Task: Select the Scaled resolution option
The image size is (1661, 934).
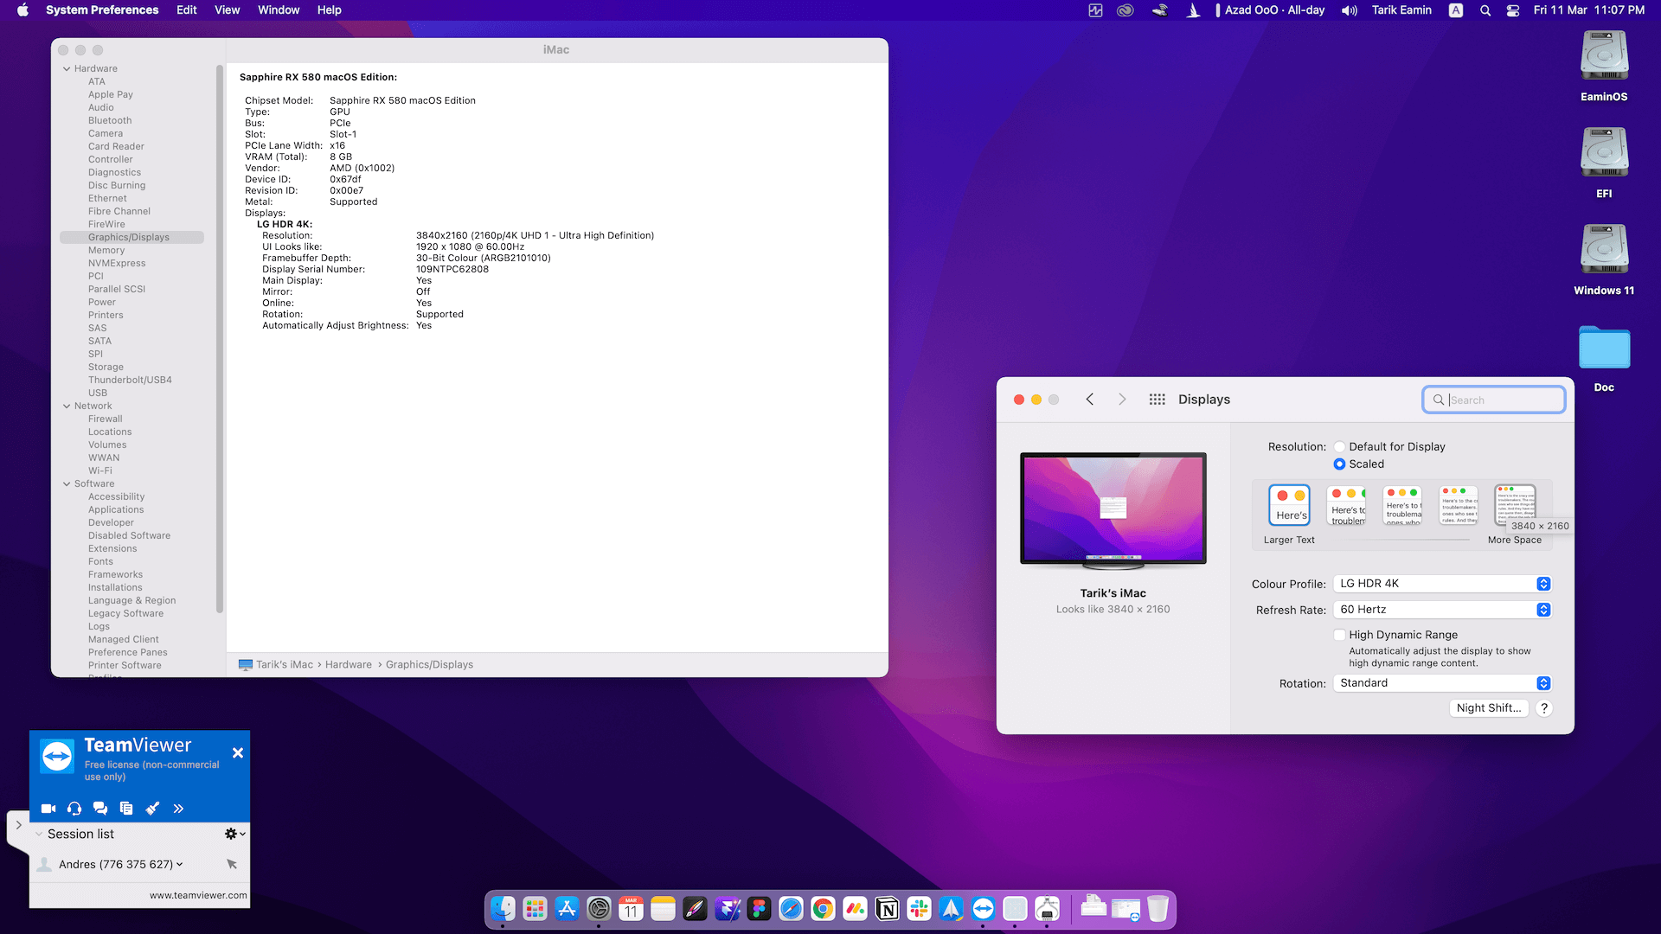Action: [x=1339, y=464]
